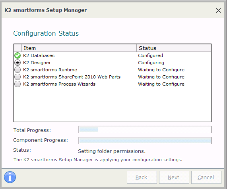Click the Status column header
Viewport: 227px width, 189px height.
[174, 48]
